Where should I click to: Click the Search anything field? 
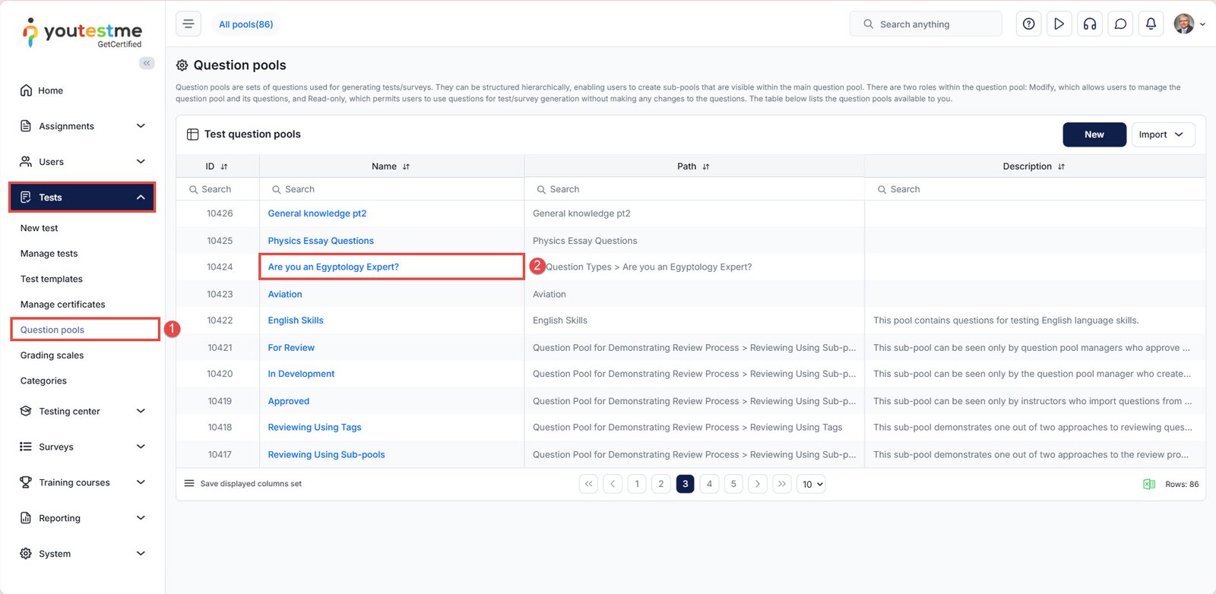(925, 24)
